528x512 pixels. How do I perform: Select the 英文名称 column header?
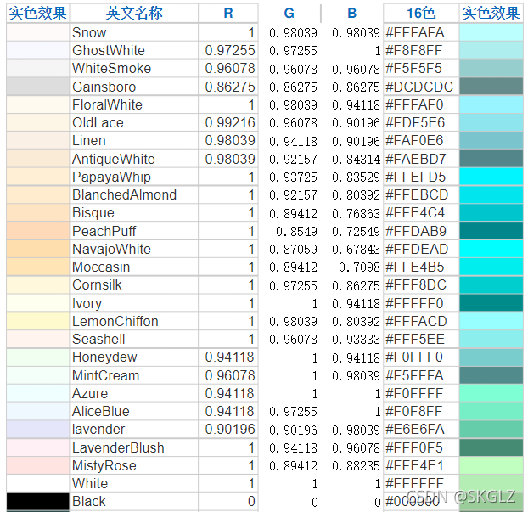[134, 13]
